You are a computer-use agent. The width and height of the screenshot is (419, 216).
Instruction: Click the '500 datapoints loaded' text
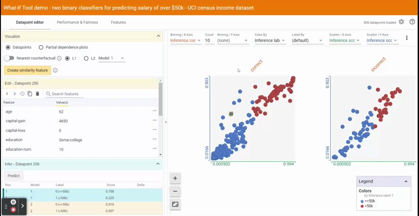click(x=380, y=23)
